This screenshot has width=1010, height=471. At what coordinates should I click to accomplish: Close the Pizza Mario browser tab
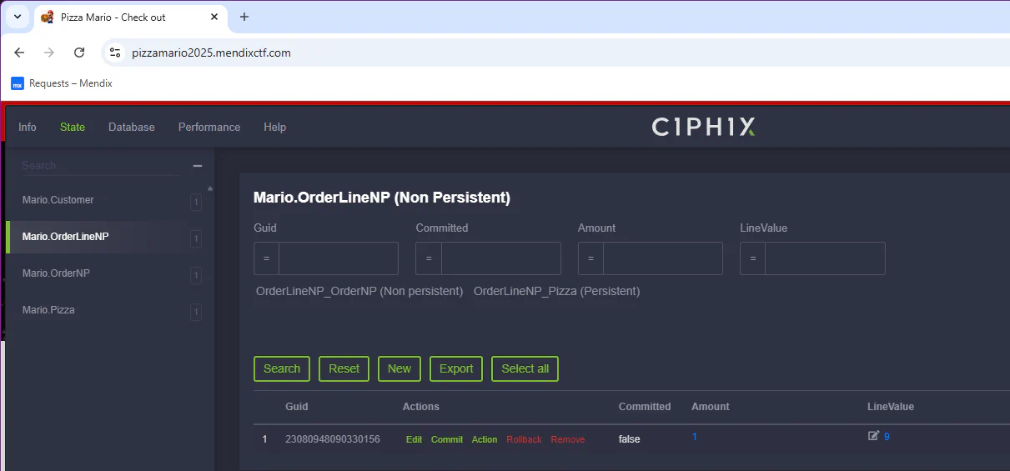[x=214, y=17]
